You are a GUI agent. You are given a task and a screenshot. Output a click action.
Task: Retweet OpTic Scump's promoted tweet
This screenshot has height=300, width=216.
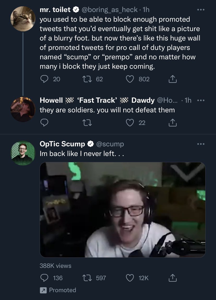point(87,278)
